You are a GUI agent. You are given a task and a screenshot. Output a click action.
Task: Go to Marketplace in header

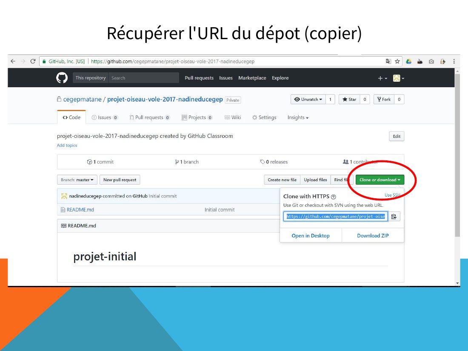[x=252, y=78]
